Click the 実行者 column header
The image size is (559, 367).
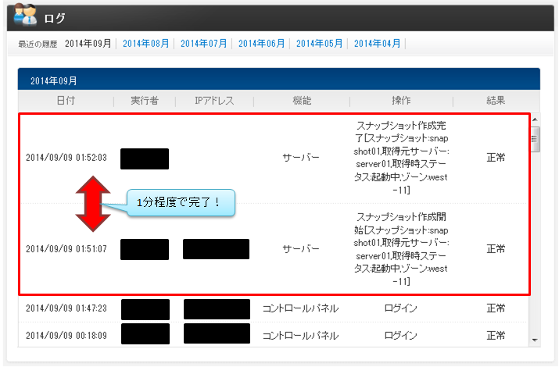tap(145, 101)
